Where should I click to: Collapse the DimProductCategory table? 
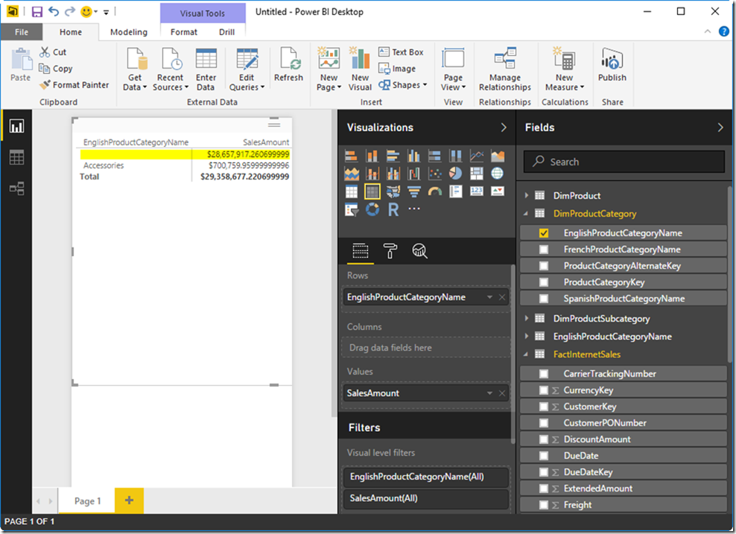[526, 214]
